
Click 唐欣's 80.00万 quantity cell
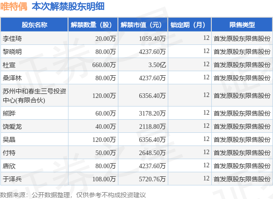tap(93, 166)
